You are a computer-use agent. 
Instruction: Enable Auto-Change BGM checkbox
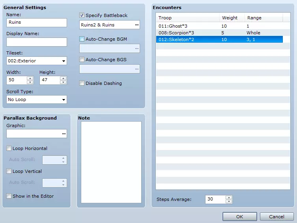(82, 39)
